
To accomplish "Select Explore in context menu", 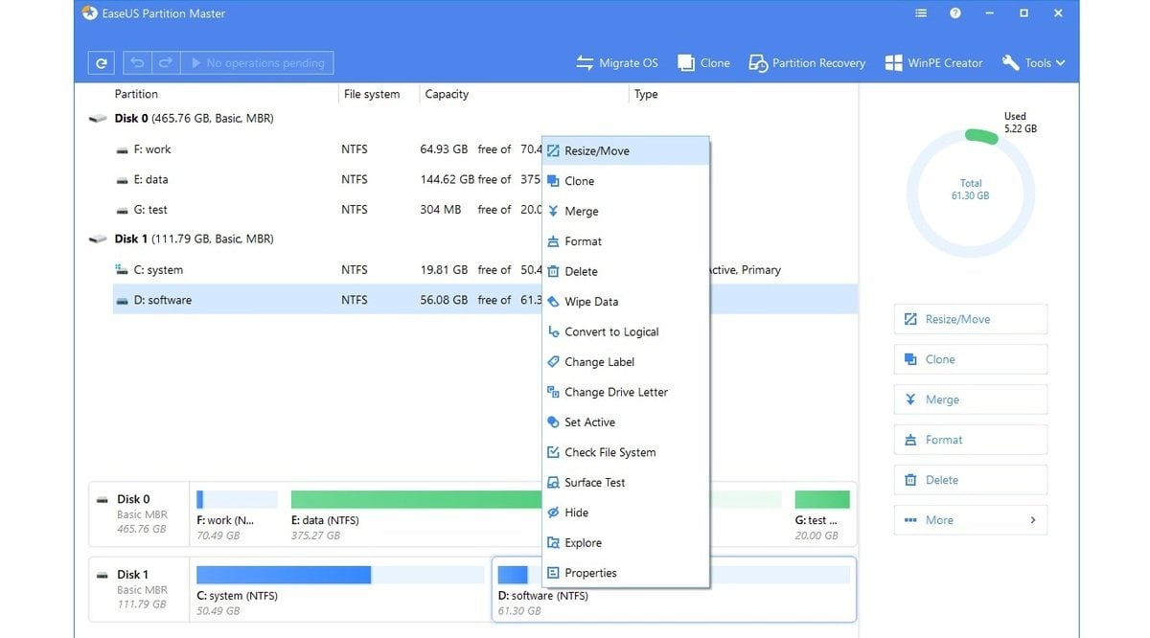I will click(x=626, y=543).
